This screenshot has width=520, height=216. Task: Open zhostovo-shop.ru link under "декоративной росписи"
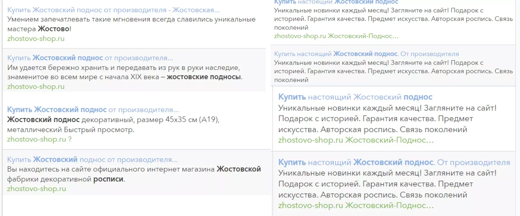(x=37, y=189)
